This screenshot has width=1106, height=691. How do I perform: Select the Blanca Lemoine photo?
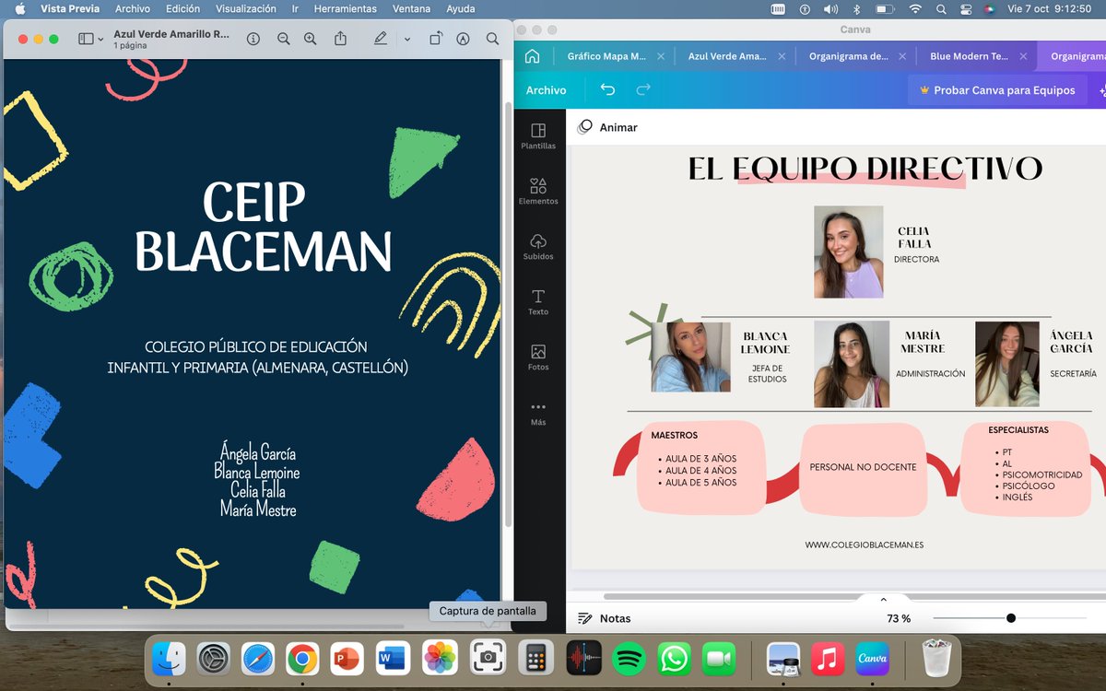coord(690,357)
